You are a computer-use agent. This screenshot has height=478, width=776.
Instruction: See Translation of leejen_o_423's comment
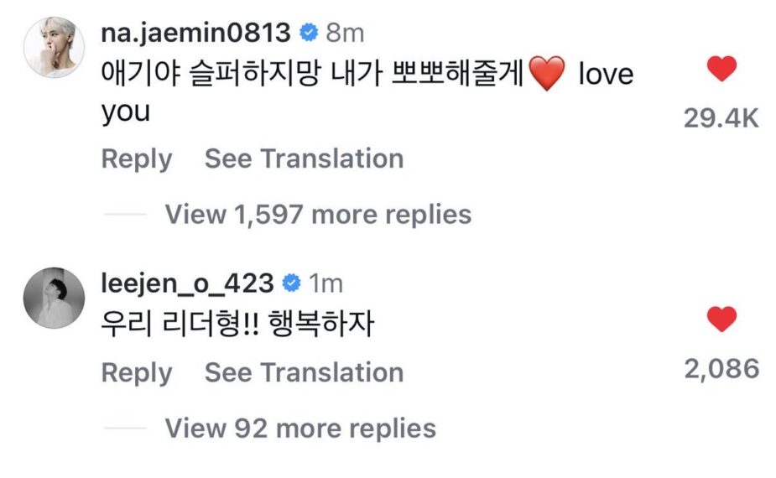tap(304, 372)
